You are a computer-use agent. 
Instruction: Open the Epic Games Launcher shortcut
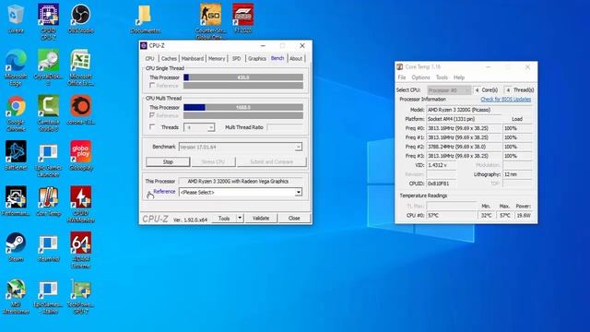click(48, 160)
